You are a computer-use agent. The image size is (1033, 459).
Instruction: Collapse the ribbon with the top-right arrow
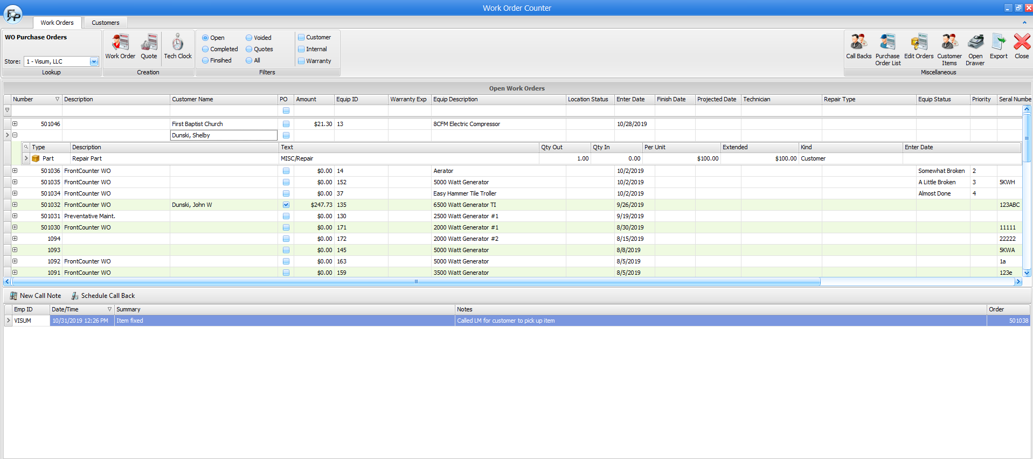(1024, 23)
